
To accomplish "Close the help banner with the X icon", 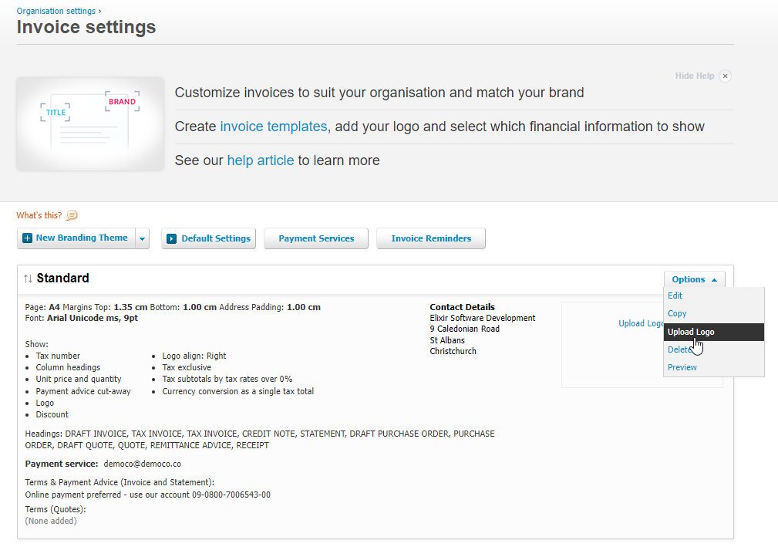I will [725, 76].
